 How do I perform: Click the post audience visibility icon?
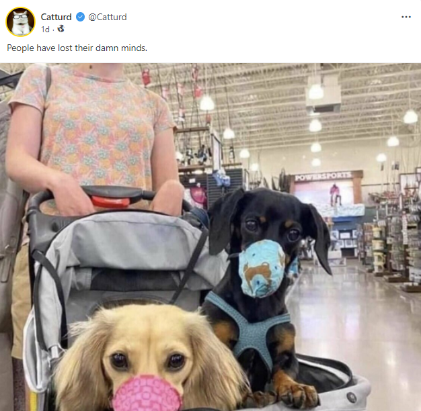point(61,29)
